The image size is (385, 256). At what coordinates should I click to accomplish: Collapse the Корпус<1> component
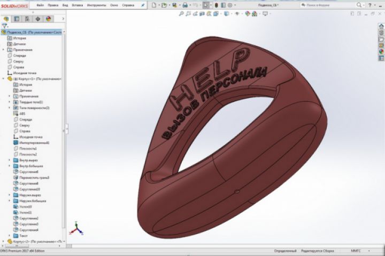[x=3, y=78]
